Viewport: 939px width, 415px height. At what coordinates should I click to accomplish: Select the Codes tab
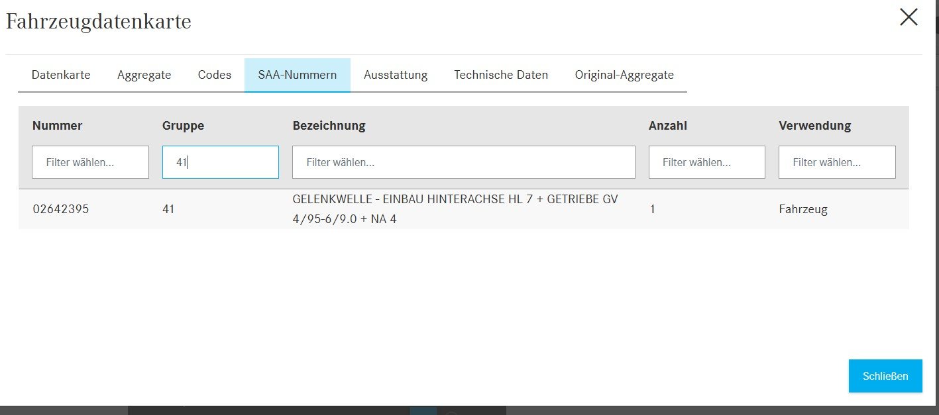click(215, 75)
